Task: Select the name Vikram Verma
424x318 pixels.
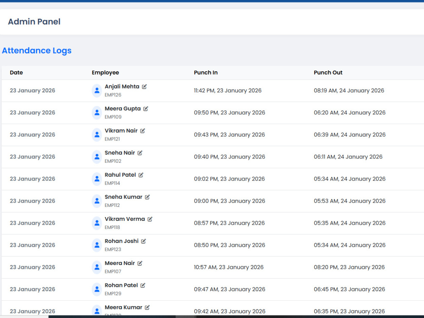Action: coord(125,219)
